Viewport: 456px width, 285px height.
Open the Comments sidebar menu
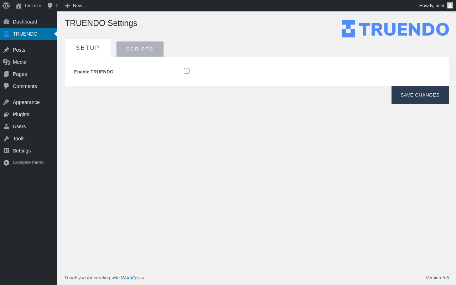[x=28, y=86]
